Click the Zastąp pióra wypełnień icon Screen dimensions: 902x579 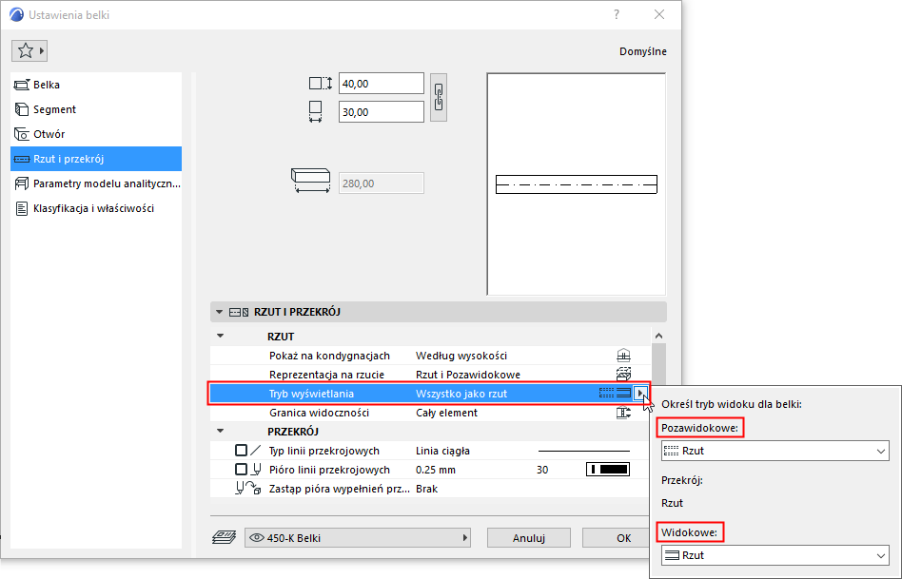tap(248, 488)
